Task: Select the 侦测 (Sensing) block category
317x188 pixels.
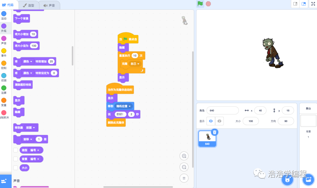Action: tap(4, 77)
